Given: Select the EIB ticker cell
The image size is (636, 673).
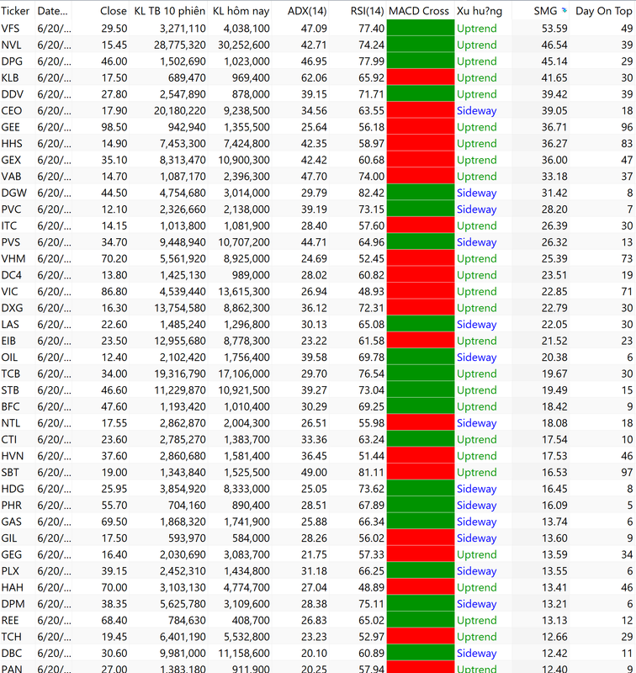Looking at the screenshot, I should 8,341.
